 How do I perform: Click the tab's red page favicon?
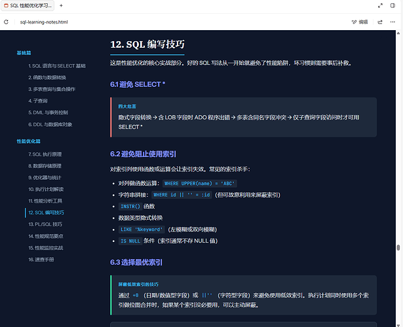click(x=6, y=5)
